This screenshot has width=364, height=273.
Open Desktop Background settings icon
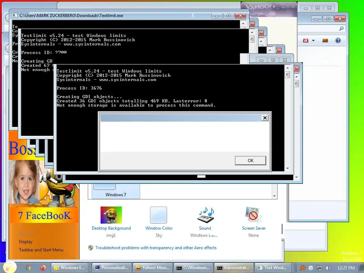pyautogui.click(x=111, y=215)
